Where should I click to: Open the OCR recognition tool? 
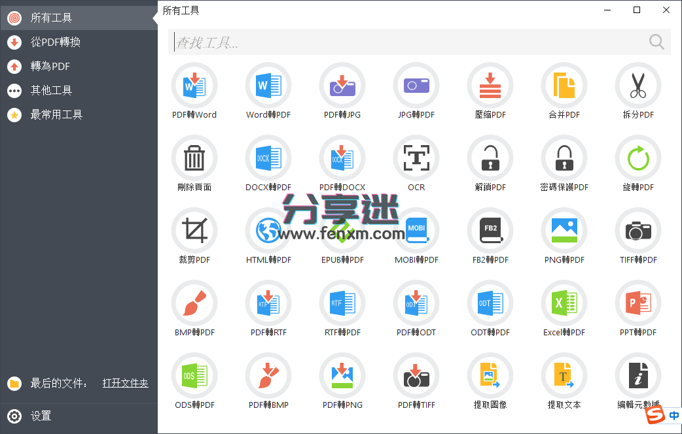(416, 164)
